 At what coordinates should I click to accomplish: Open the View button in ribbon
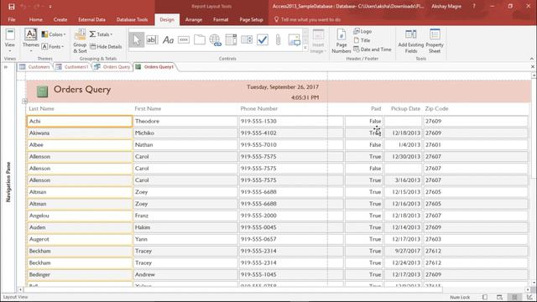9,40
